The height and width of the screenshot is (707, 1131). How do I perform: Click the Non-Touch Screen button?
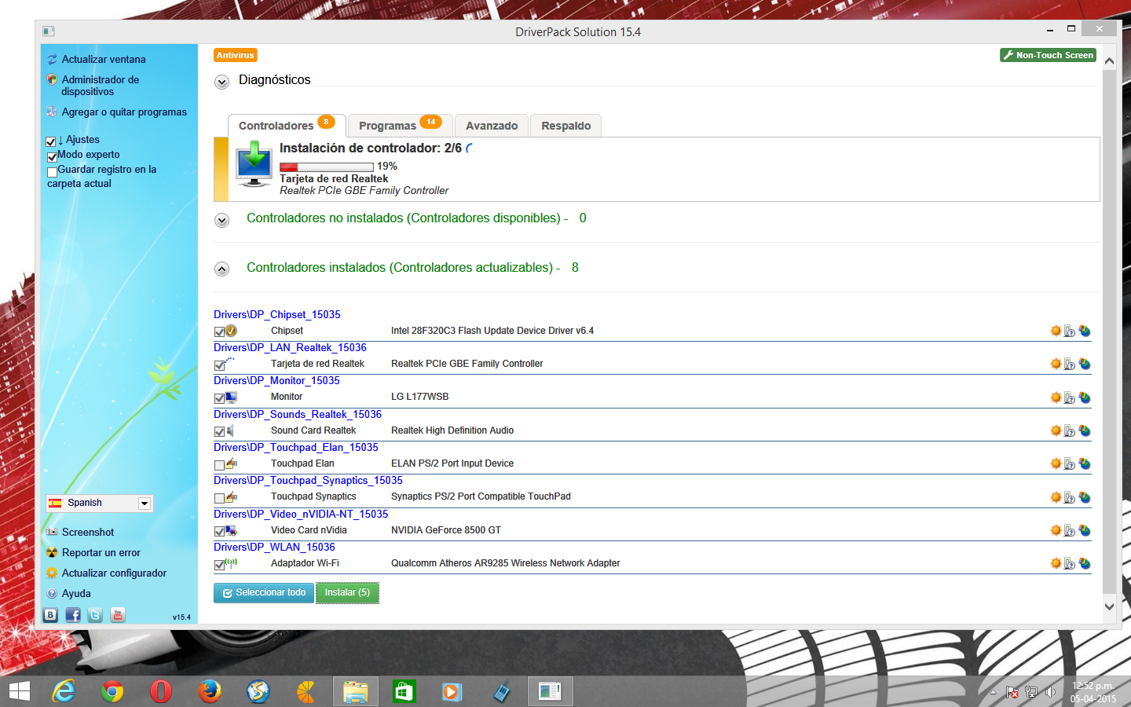tap(1048, 55)
